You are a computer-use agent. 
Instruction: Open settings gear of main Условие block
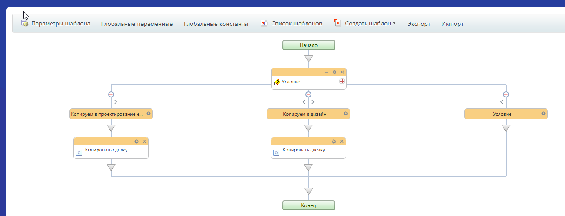(x=334, y=72)
